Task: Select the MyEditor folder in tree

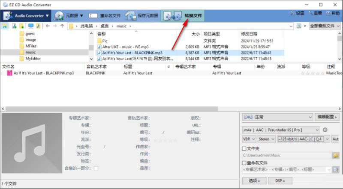Action: (x=33, y=59)
